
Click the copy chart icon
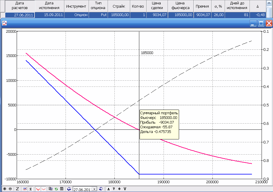click(51, 189)
